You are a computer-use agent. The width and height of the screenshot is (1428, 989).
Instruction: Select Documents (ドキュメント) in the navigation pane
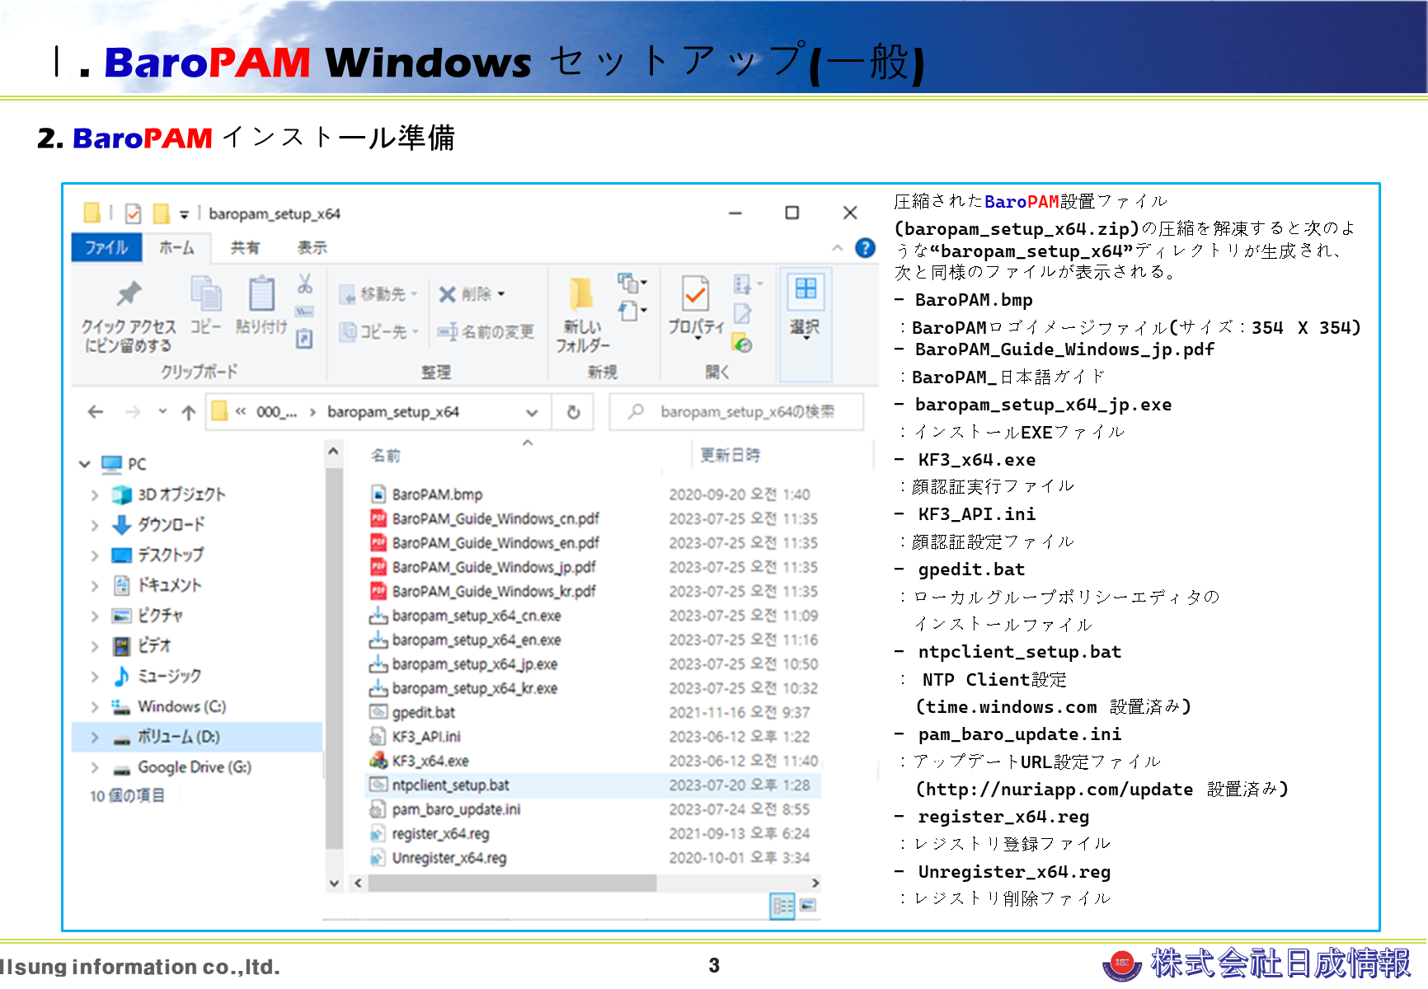click(169, 585)
